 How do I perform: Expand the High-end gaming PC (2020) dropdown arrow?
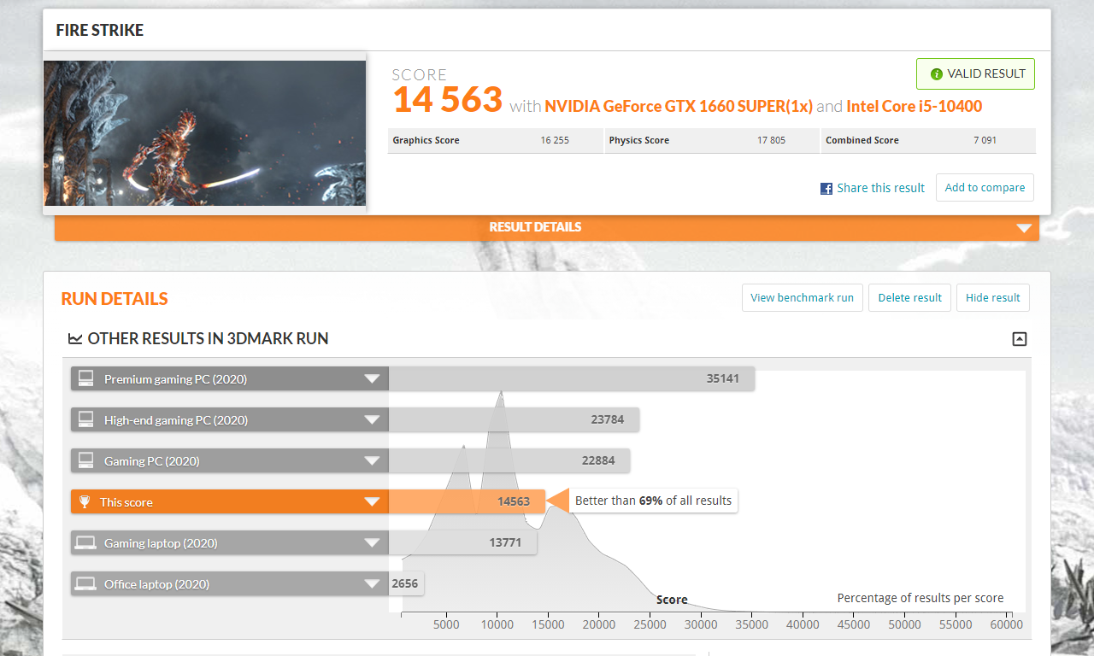372,420
